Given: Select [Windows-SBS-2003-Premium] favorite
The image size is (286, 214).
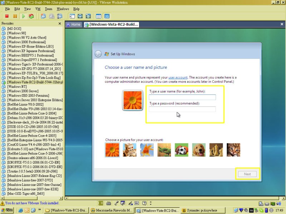Looking at the screenshot, I should (x=28, y=96).
